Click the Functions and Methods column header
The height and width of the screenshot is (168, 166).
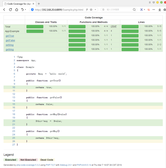click(x=94, y=22)
